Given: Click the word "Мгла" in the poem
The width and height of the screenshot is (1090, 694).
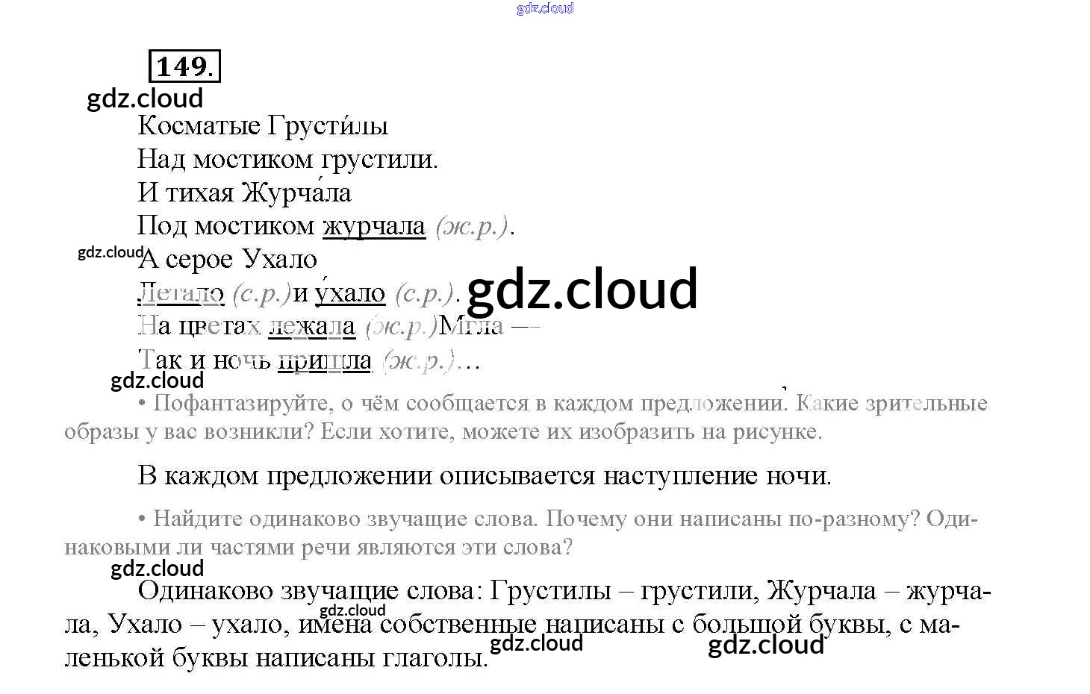Looking at the screenshot, I should pyautogui.click(x=470, y=326).
